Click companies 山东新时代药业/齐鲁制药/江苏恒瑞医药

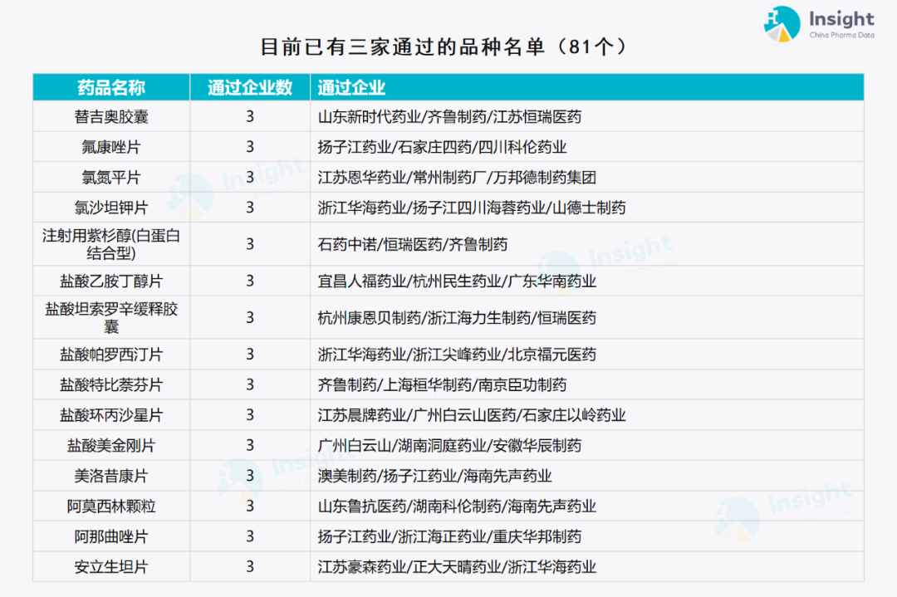coord(449,116)
